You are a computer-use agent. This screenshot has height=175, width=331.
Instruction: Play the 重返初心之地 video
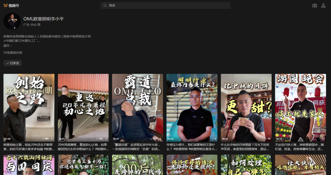[83, 107]
